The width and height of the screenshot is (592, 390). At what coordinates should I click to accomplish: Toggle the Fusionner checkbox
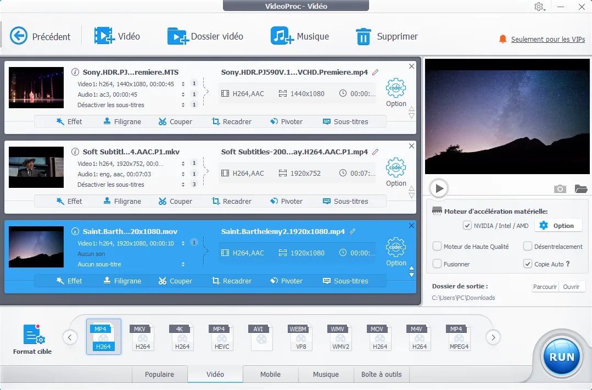437,264
